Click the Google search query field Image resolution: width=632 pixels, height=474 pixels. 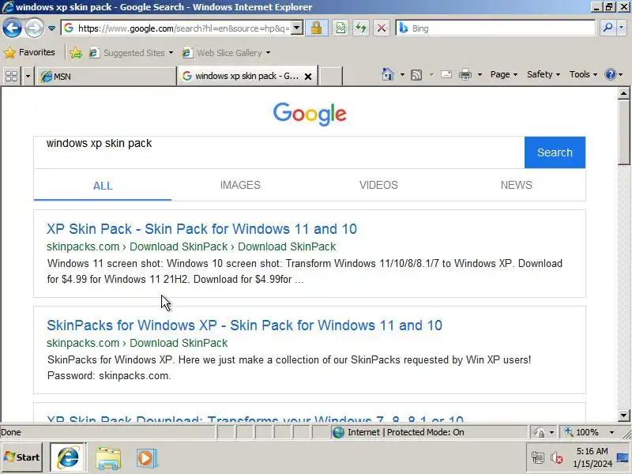point(279,152)
